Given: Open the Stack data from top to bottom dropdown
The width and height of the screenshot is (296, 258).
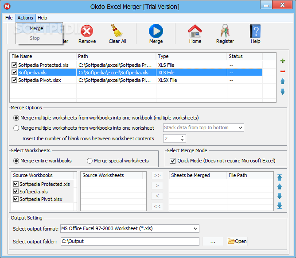Looking at the screenshot, I should (203, 128).
